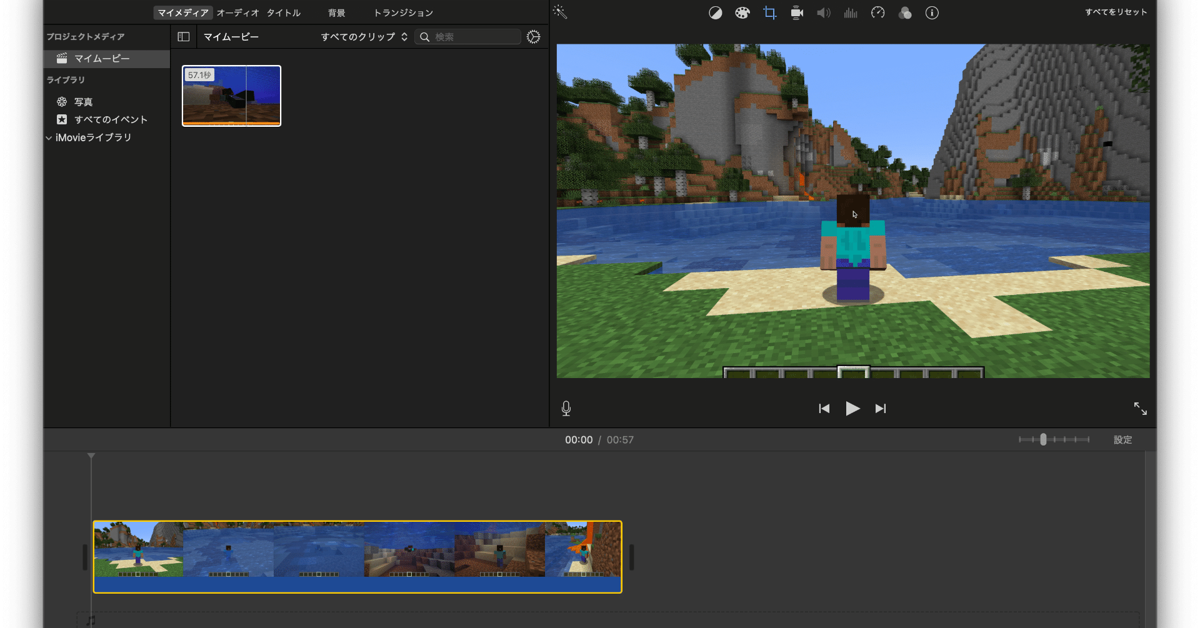Screen dimensions: 1200x628
Task: Select マイムービー in project media
Action: [x=107, y=59]
